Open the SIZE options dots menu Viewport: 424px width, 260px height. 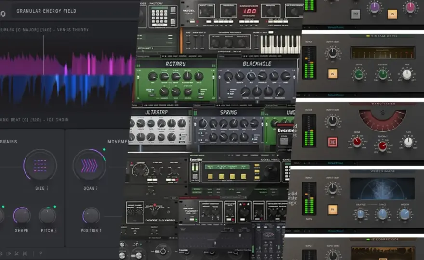pos(48,188)
